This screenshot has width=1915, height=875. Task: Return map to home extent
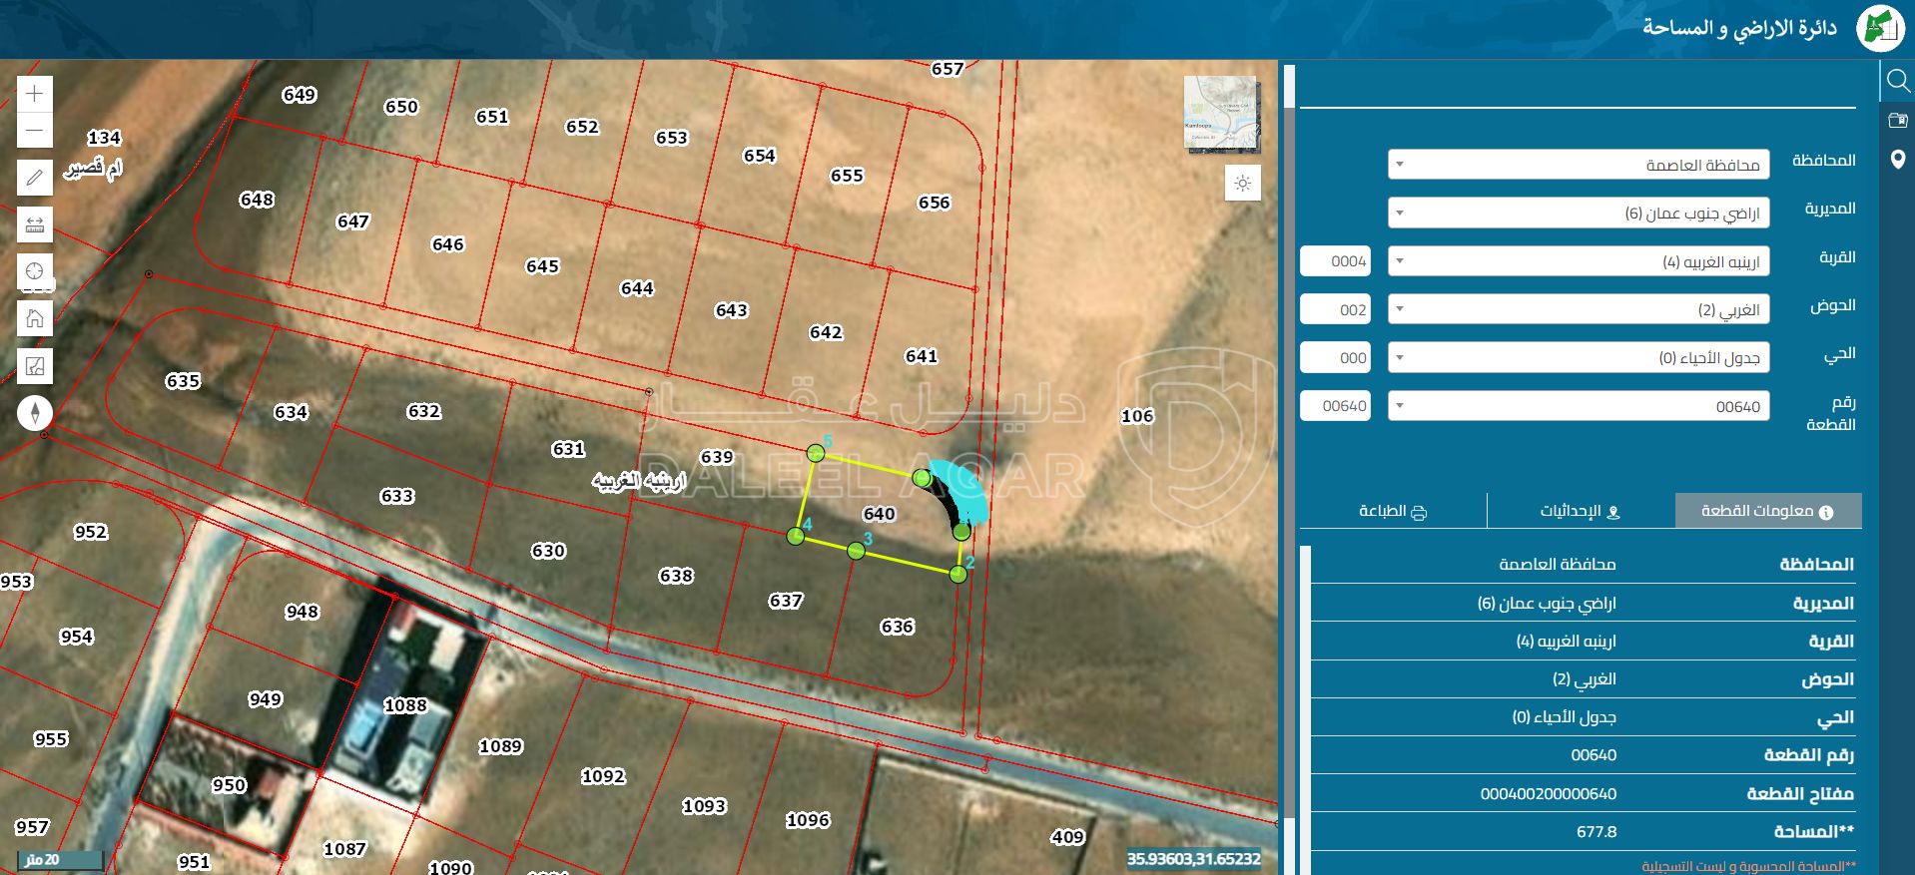pyautogui.click(x=35, y=318)
